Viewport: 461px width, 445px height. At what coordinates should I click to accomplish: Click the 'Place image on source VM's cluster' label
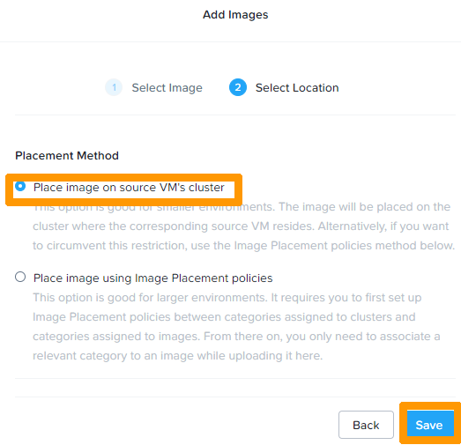pos(129,188)
